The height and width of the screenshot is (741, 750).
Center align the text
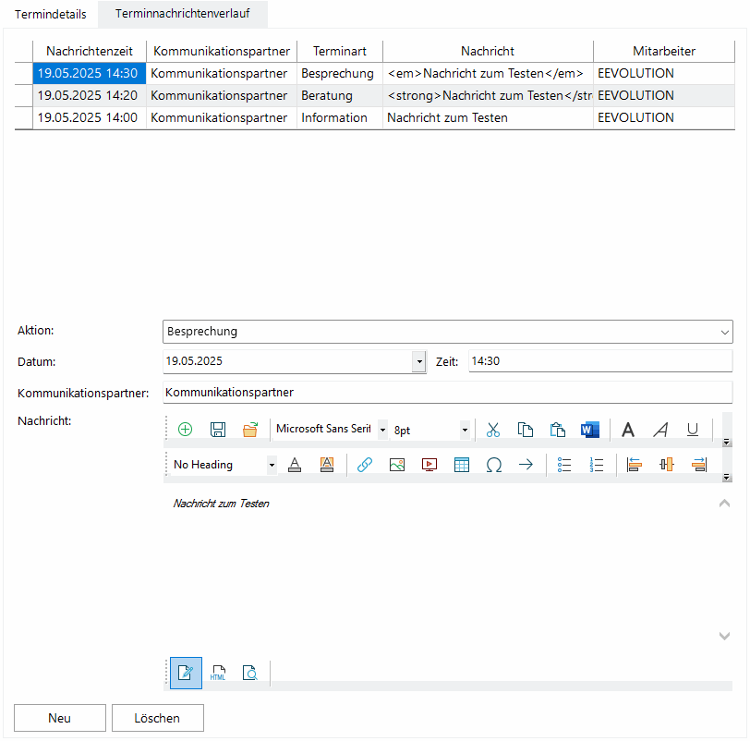(666, 464)
